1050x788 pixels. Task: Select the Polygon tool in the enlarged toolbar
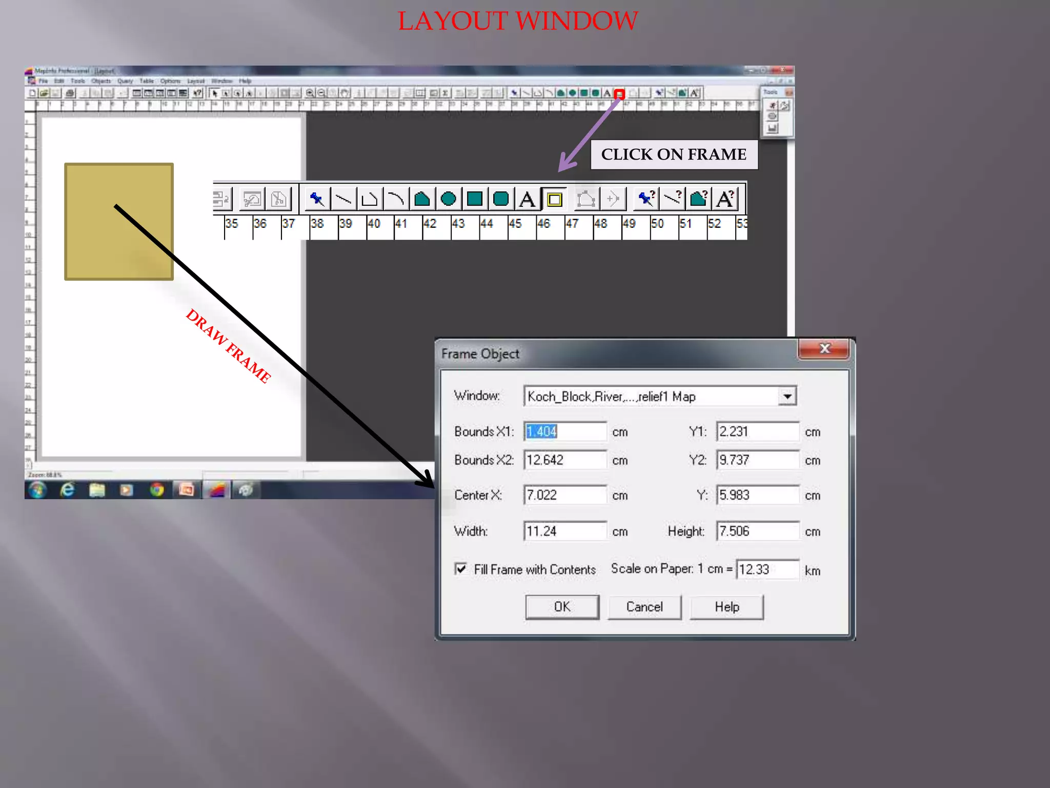click(x=422, y=199)
